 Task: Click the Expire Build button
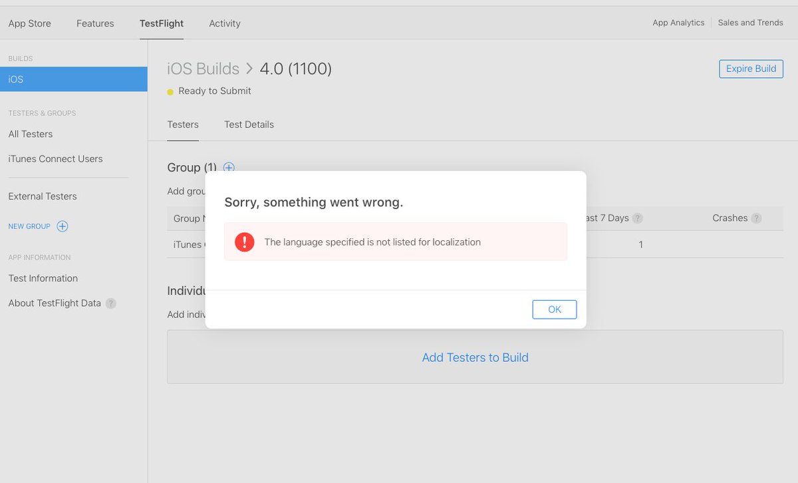tap(751, 69)
